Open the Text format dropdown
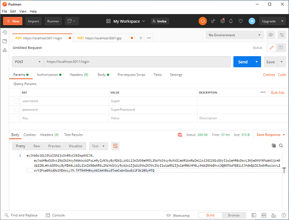Image resolution: width=289 pixels, height=220 pixels. point(98,146)
